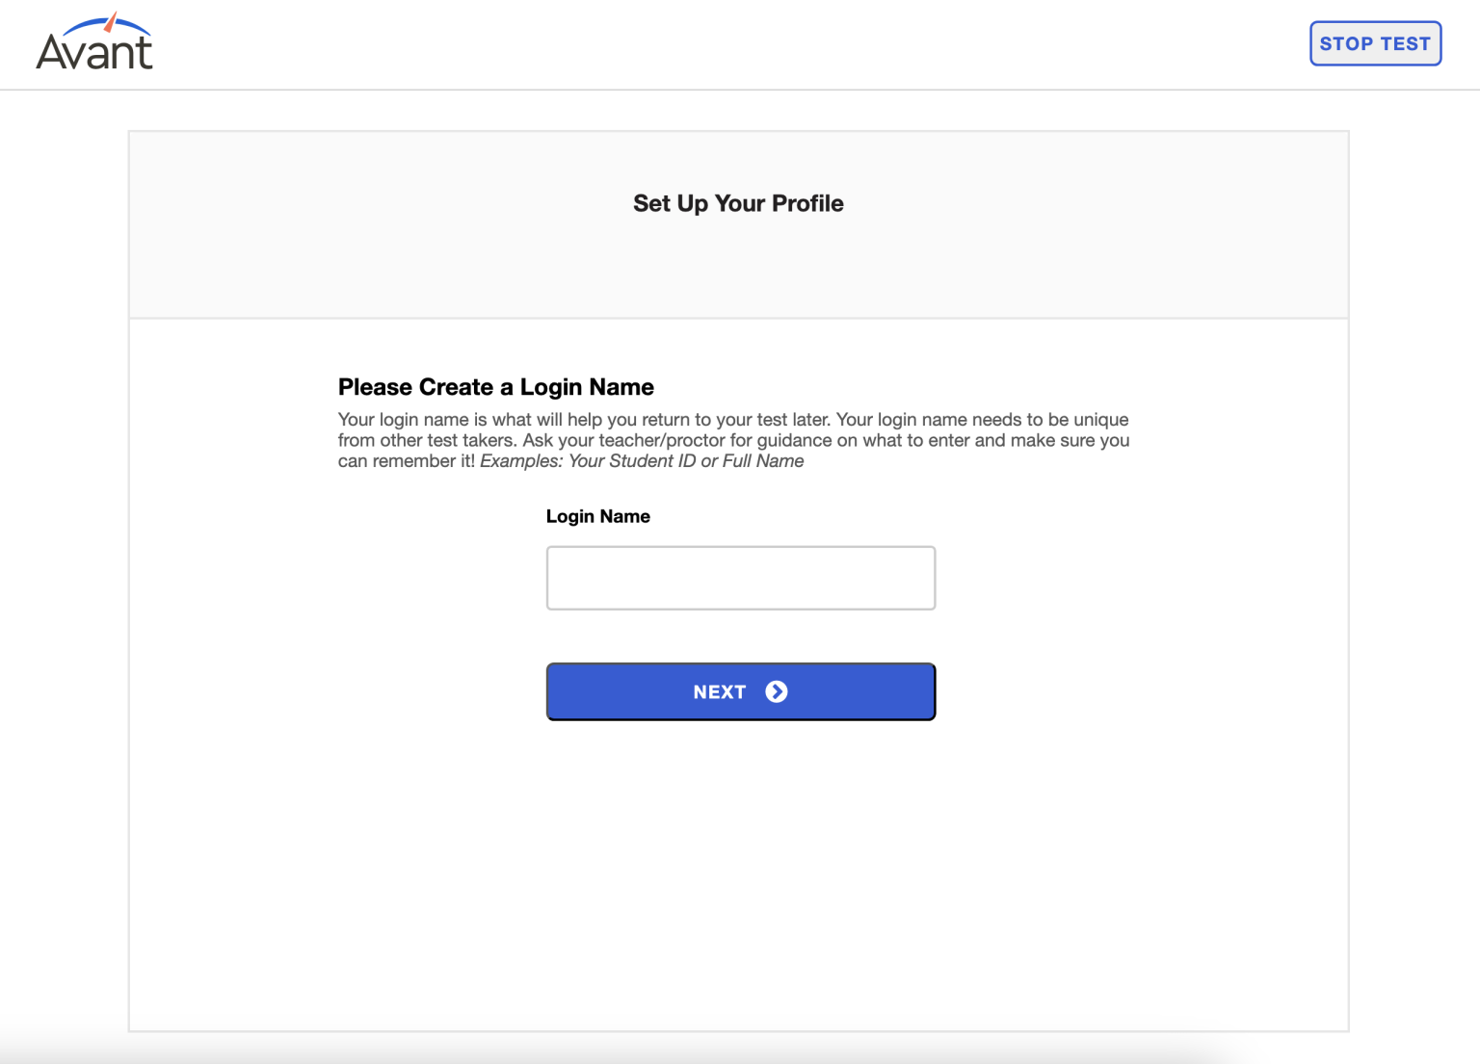
Task: Click the "NEXT" text label on the blue button
Action: tap(720, 692)
